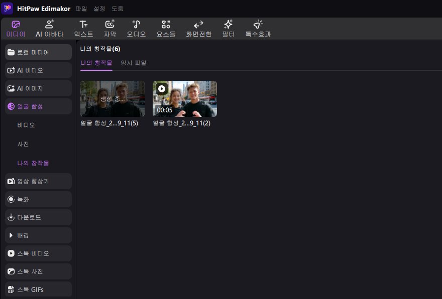Select 나의 창작물 in the sidebar
This screenshot has height=299, width=442.
pos(33,163)
